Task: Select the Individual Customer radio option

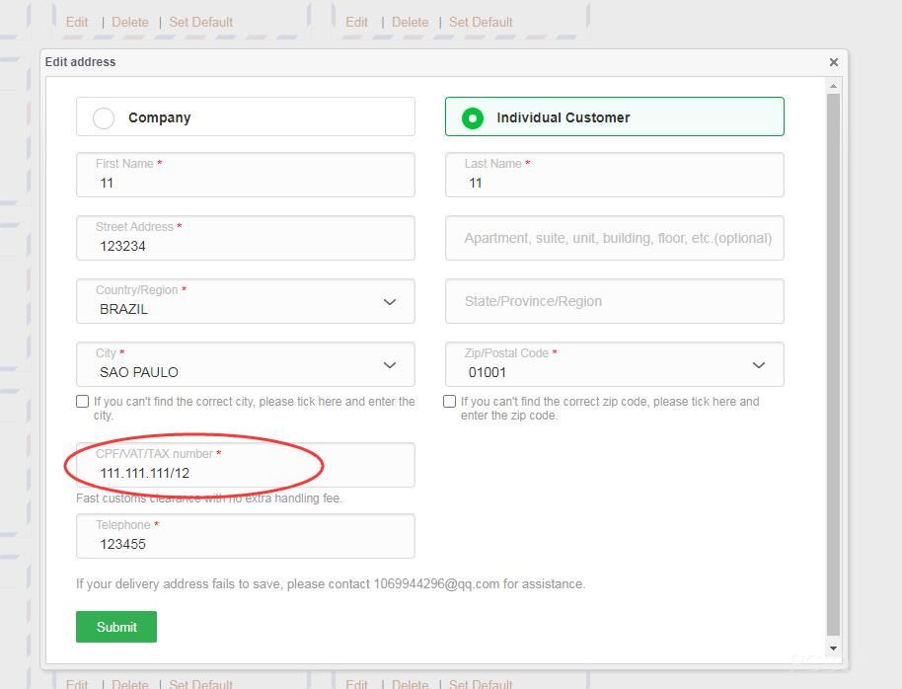Action: click(x=473, y=117)
